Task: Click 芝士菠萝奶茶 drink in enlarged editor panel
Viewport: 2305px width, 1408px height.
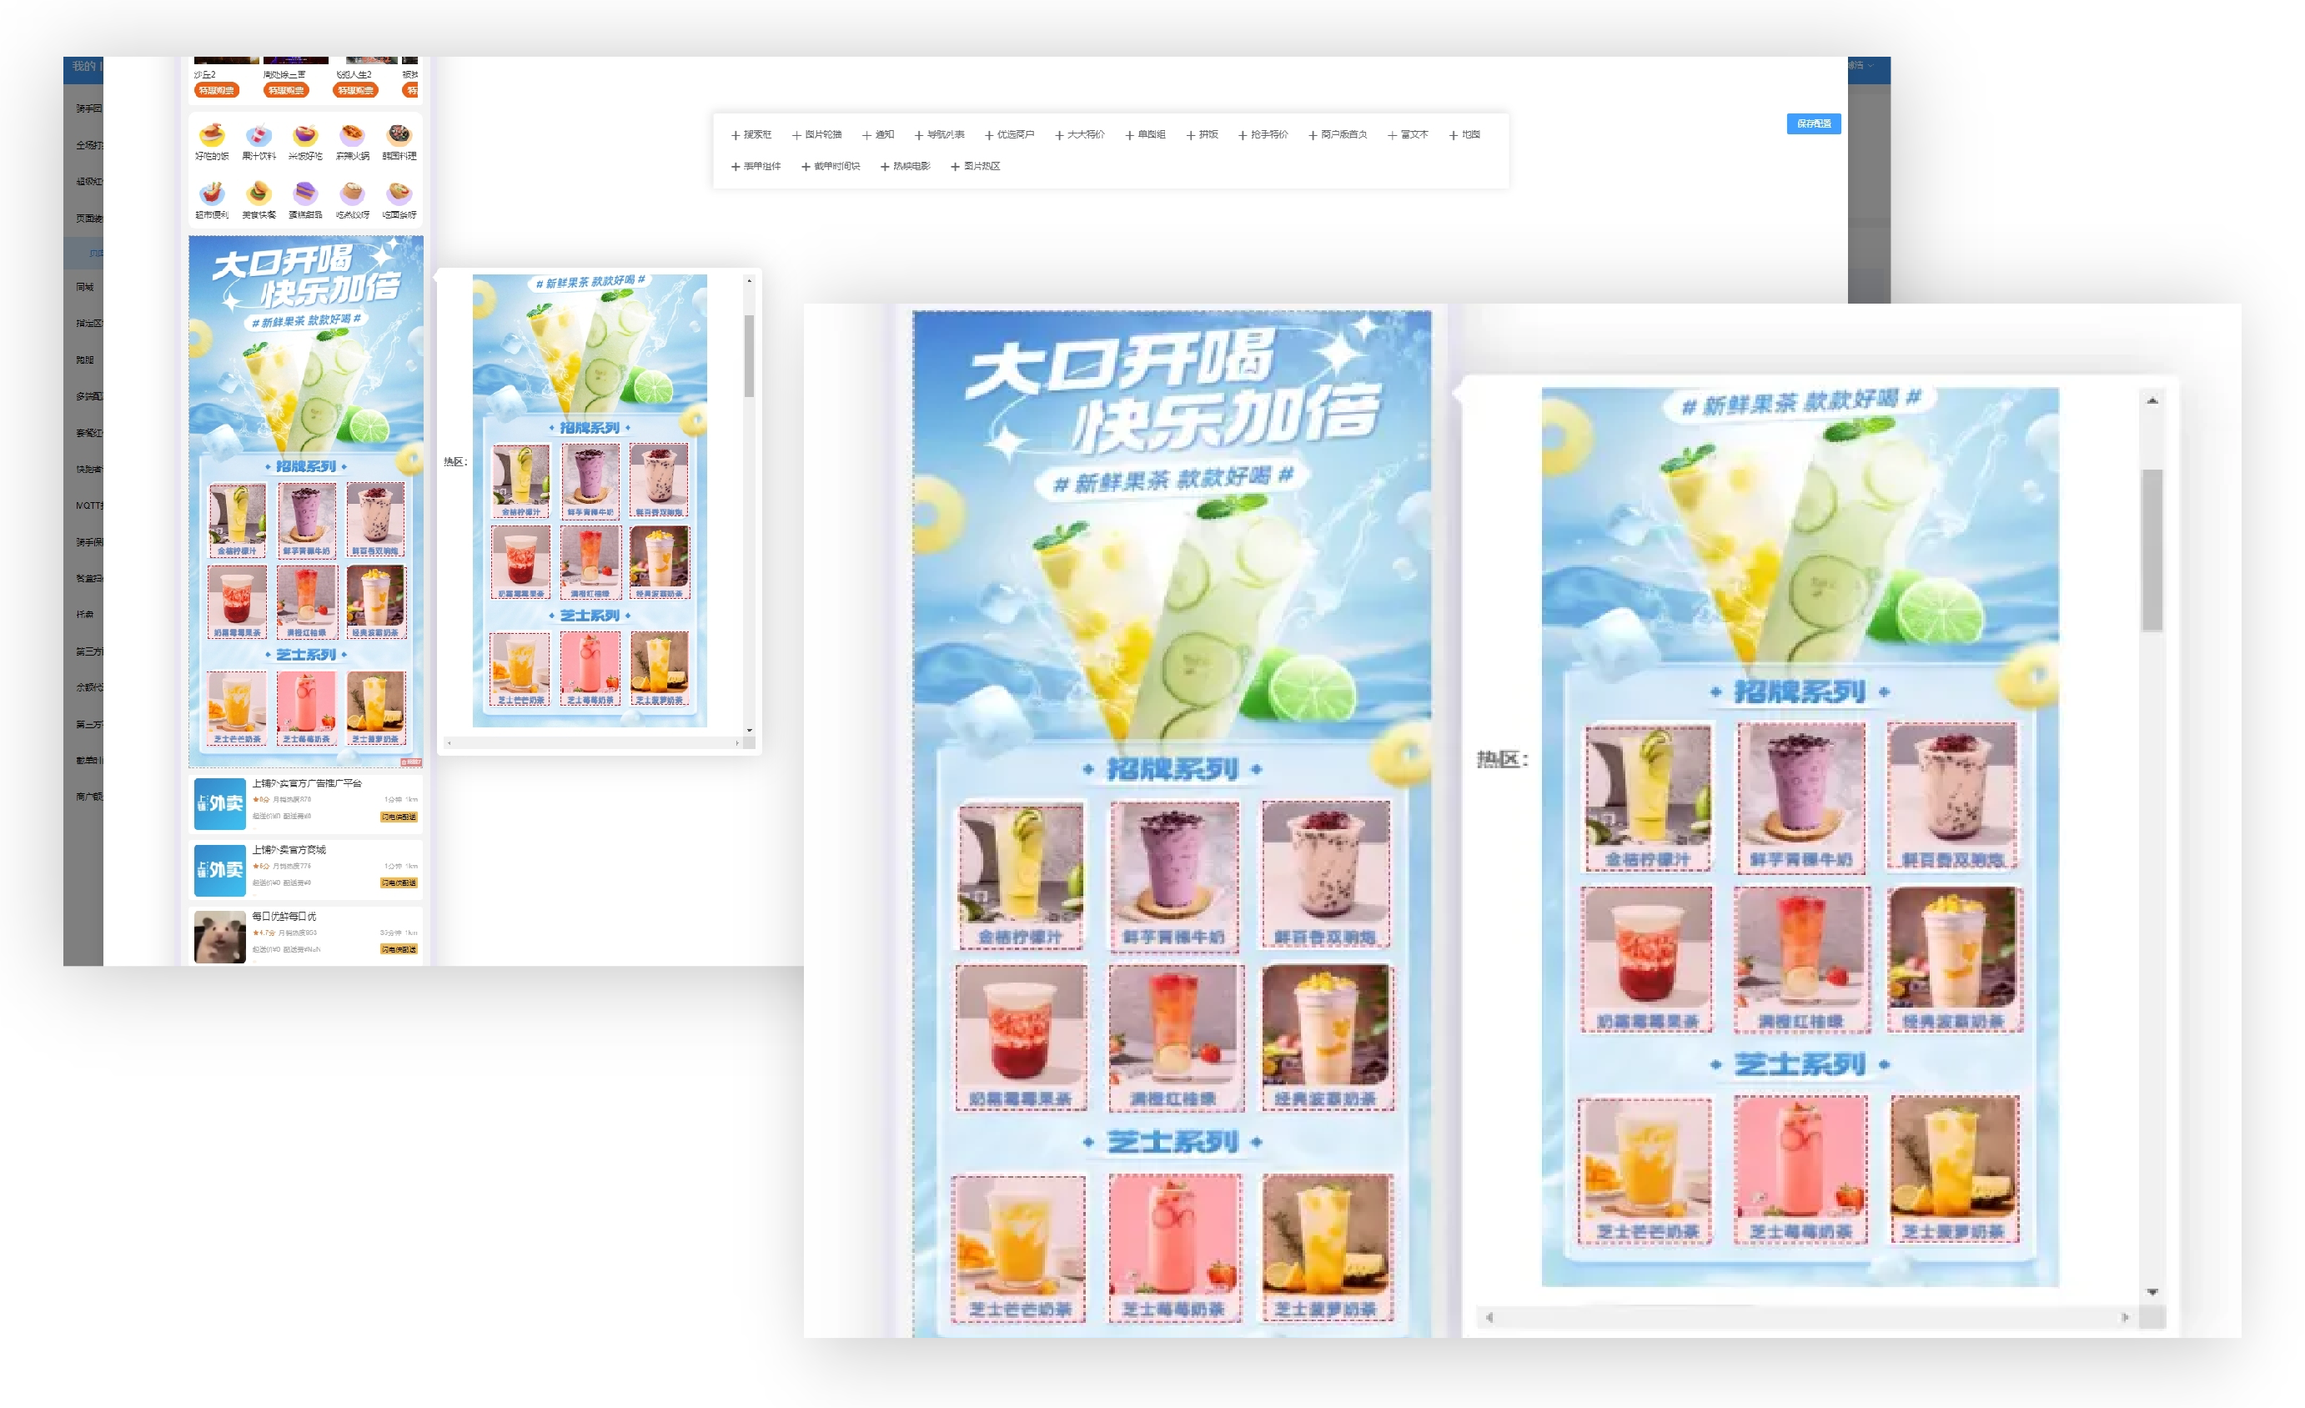Action: (1955, 1170)
